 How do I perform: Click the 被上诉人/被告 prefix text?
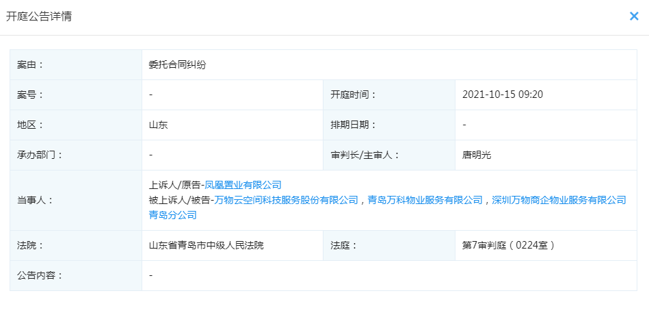click(x=180, y=200)
